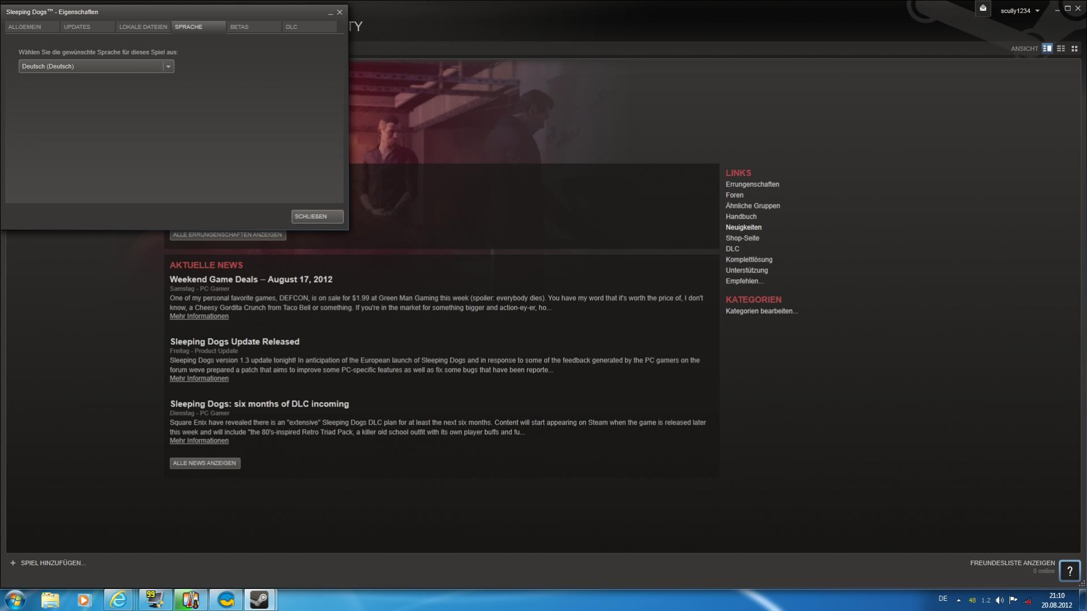
Task: Open the Neuigkeiten link
Action: [744, 228]
